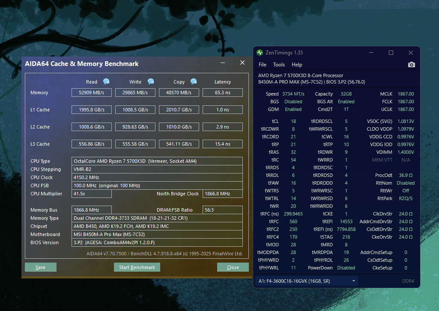Click the Save button in AIDA64

(41, 267)
